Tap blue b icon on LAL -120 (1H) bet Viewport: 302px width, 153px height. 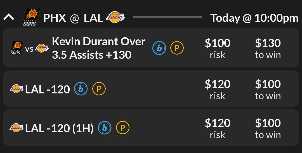tap(105, 128)
